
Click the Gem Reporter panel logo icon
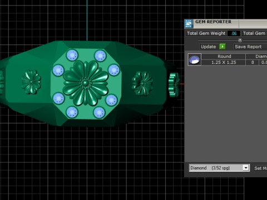click(x=189, y=24)
